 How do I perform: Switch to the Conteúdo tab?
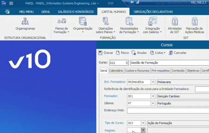(x=178, y=70)
